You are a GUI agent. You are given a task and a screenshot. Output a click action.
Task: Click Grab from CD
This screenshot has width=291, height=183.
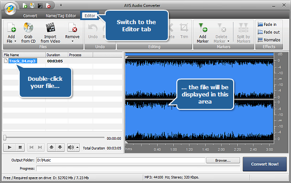[28, 33]
